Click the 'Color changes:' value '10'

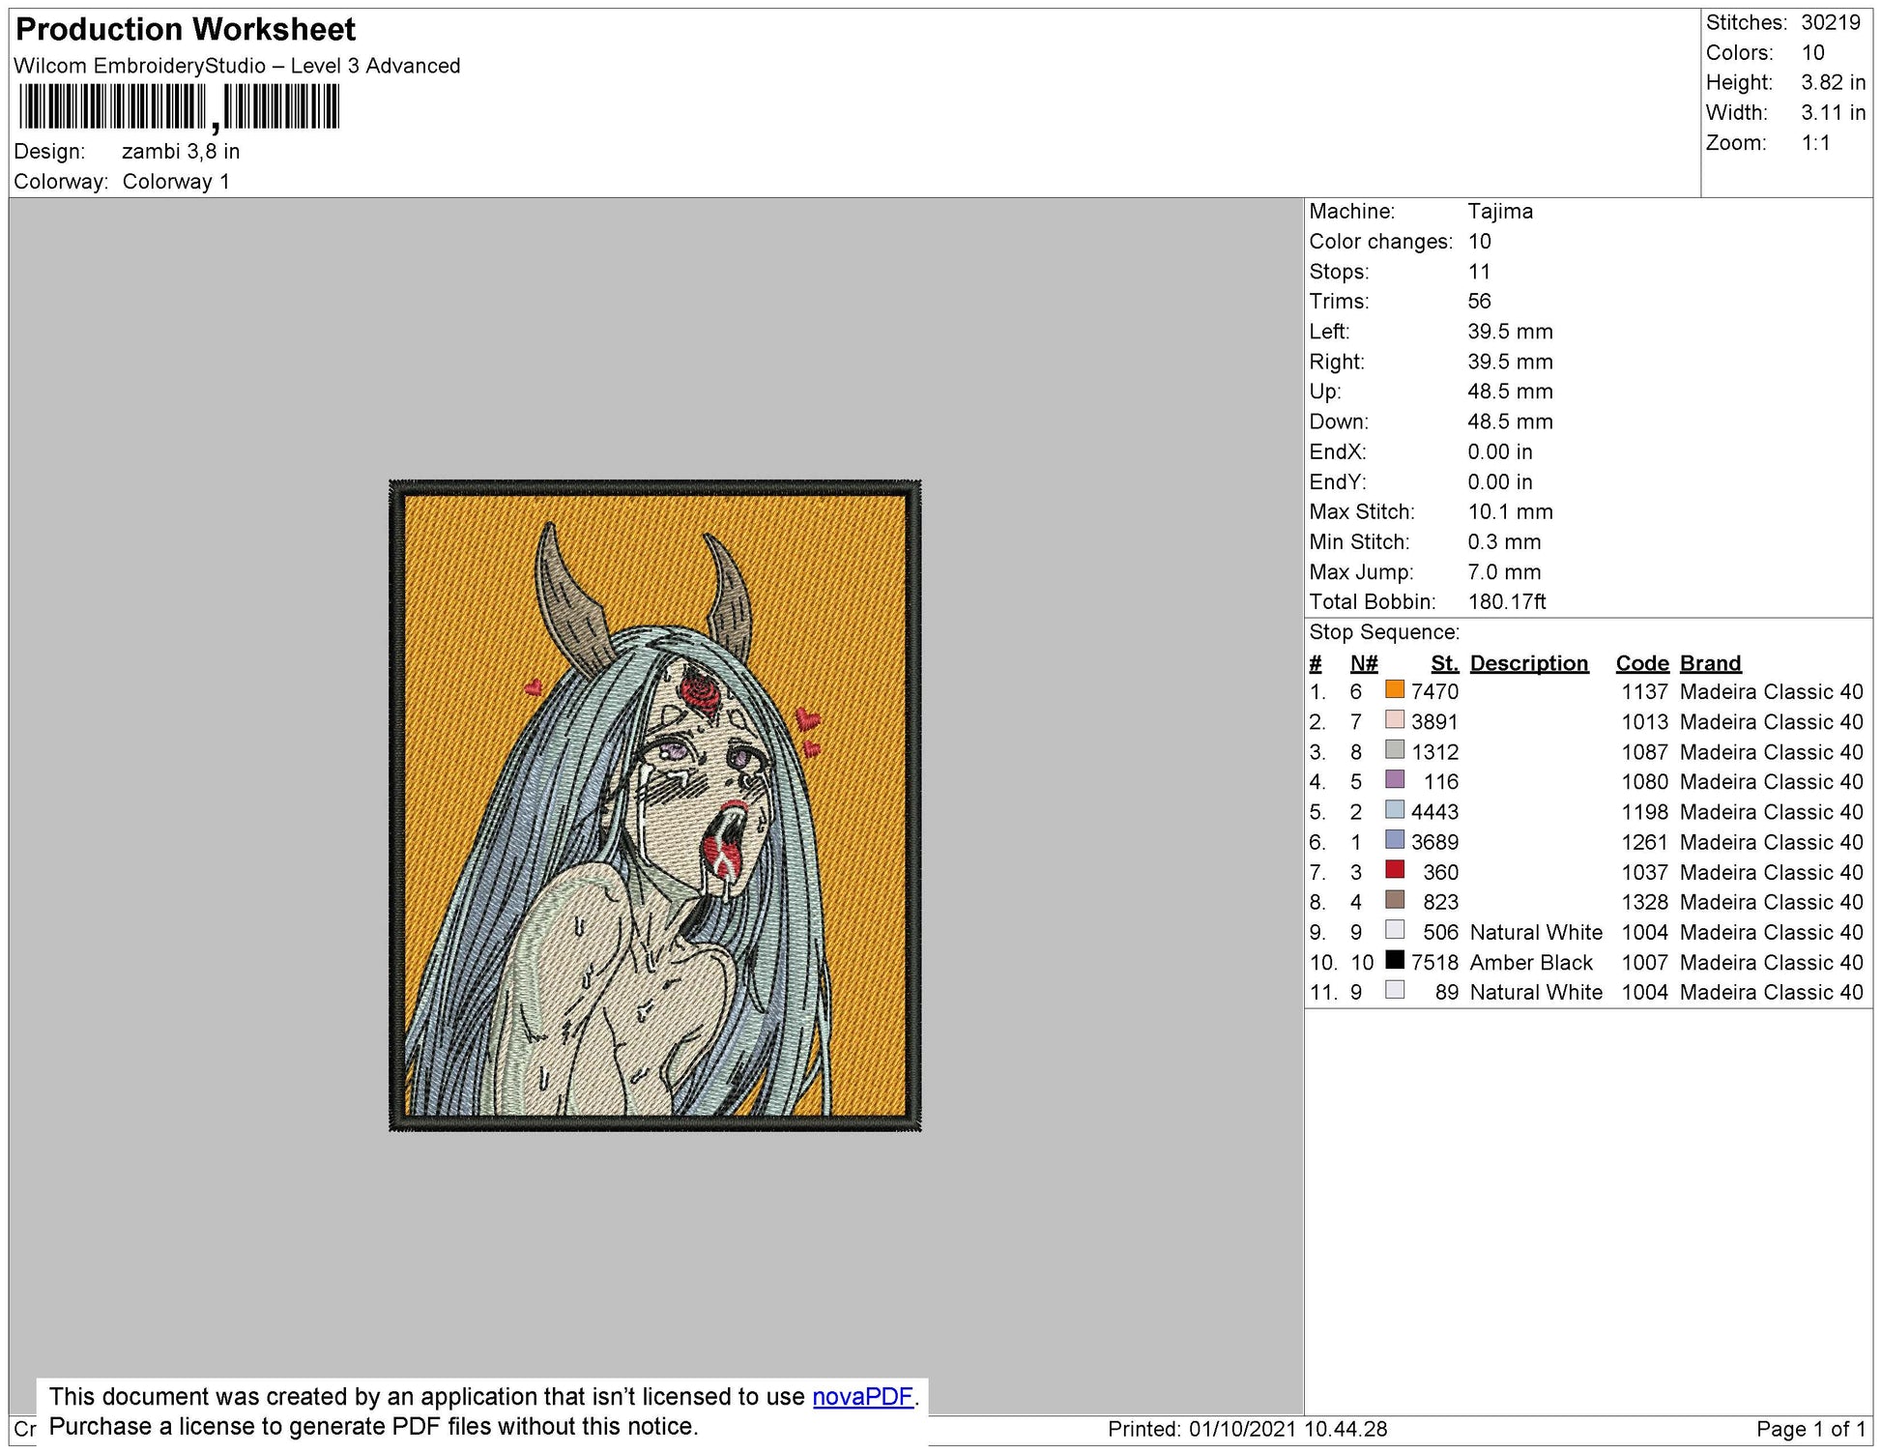(x=1479, y=242)
